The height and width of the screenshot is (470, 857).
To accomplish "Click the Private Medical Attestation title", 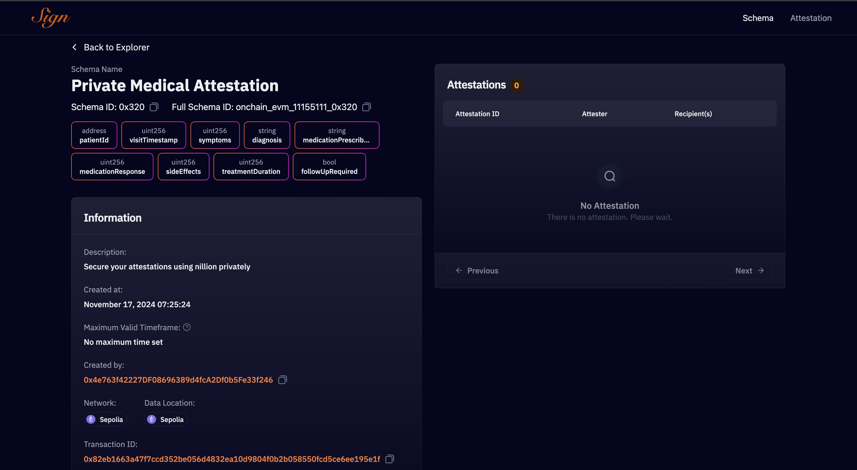I will point(175,85).
